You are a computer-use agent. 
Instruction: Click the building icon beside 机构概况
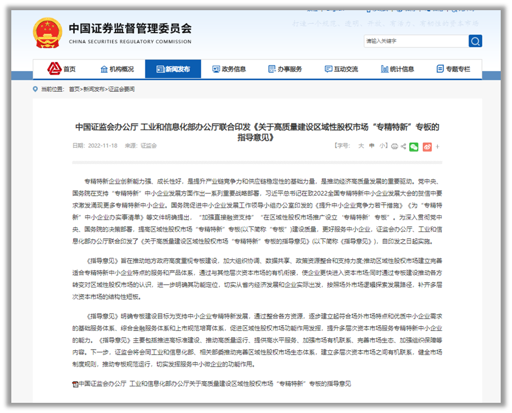click(x=104, y=69)
